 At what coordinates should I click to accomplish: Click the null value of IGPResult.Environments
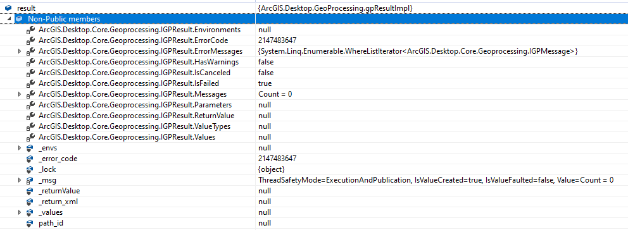(265, 30)
